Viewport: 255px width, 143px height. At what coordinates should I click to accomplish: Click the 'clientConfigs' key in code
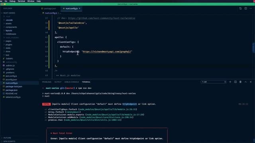67,42
